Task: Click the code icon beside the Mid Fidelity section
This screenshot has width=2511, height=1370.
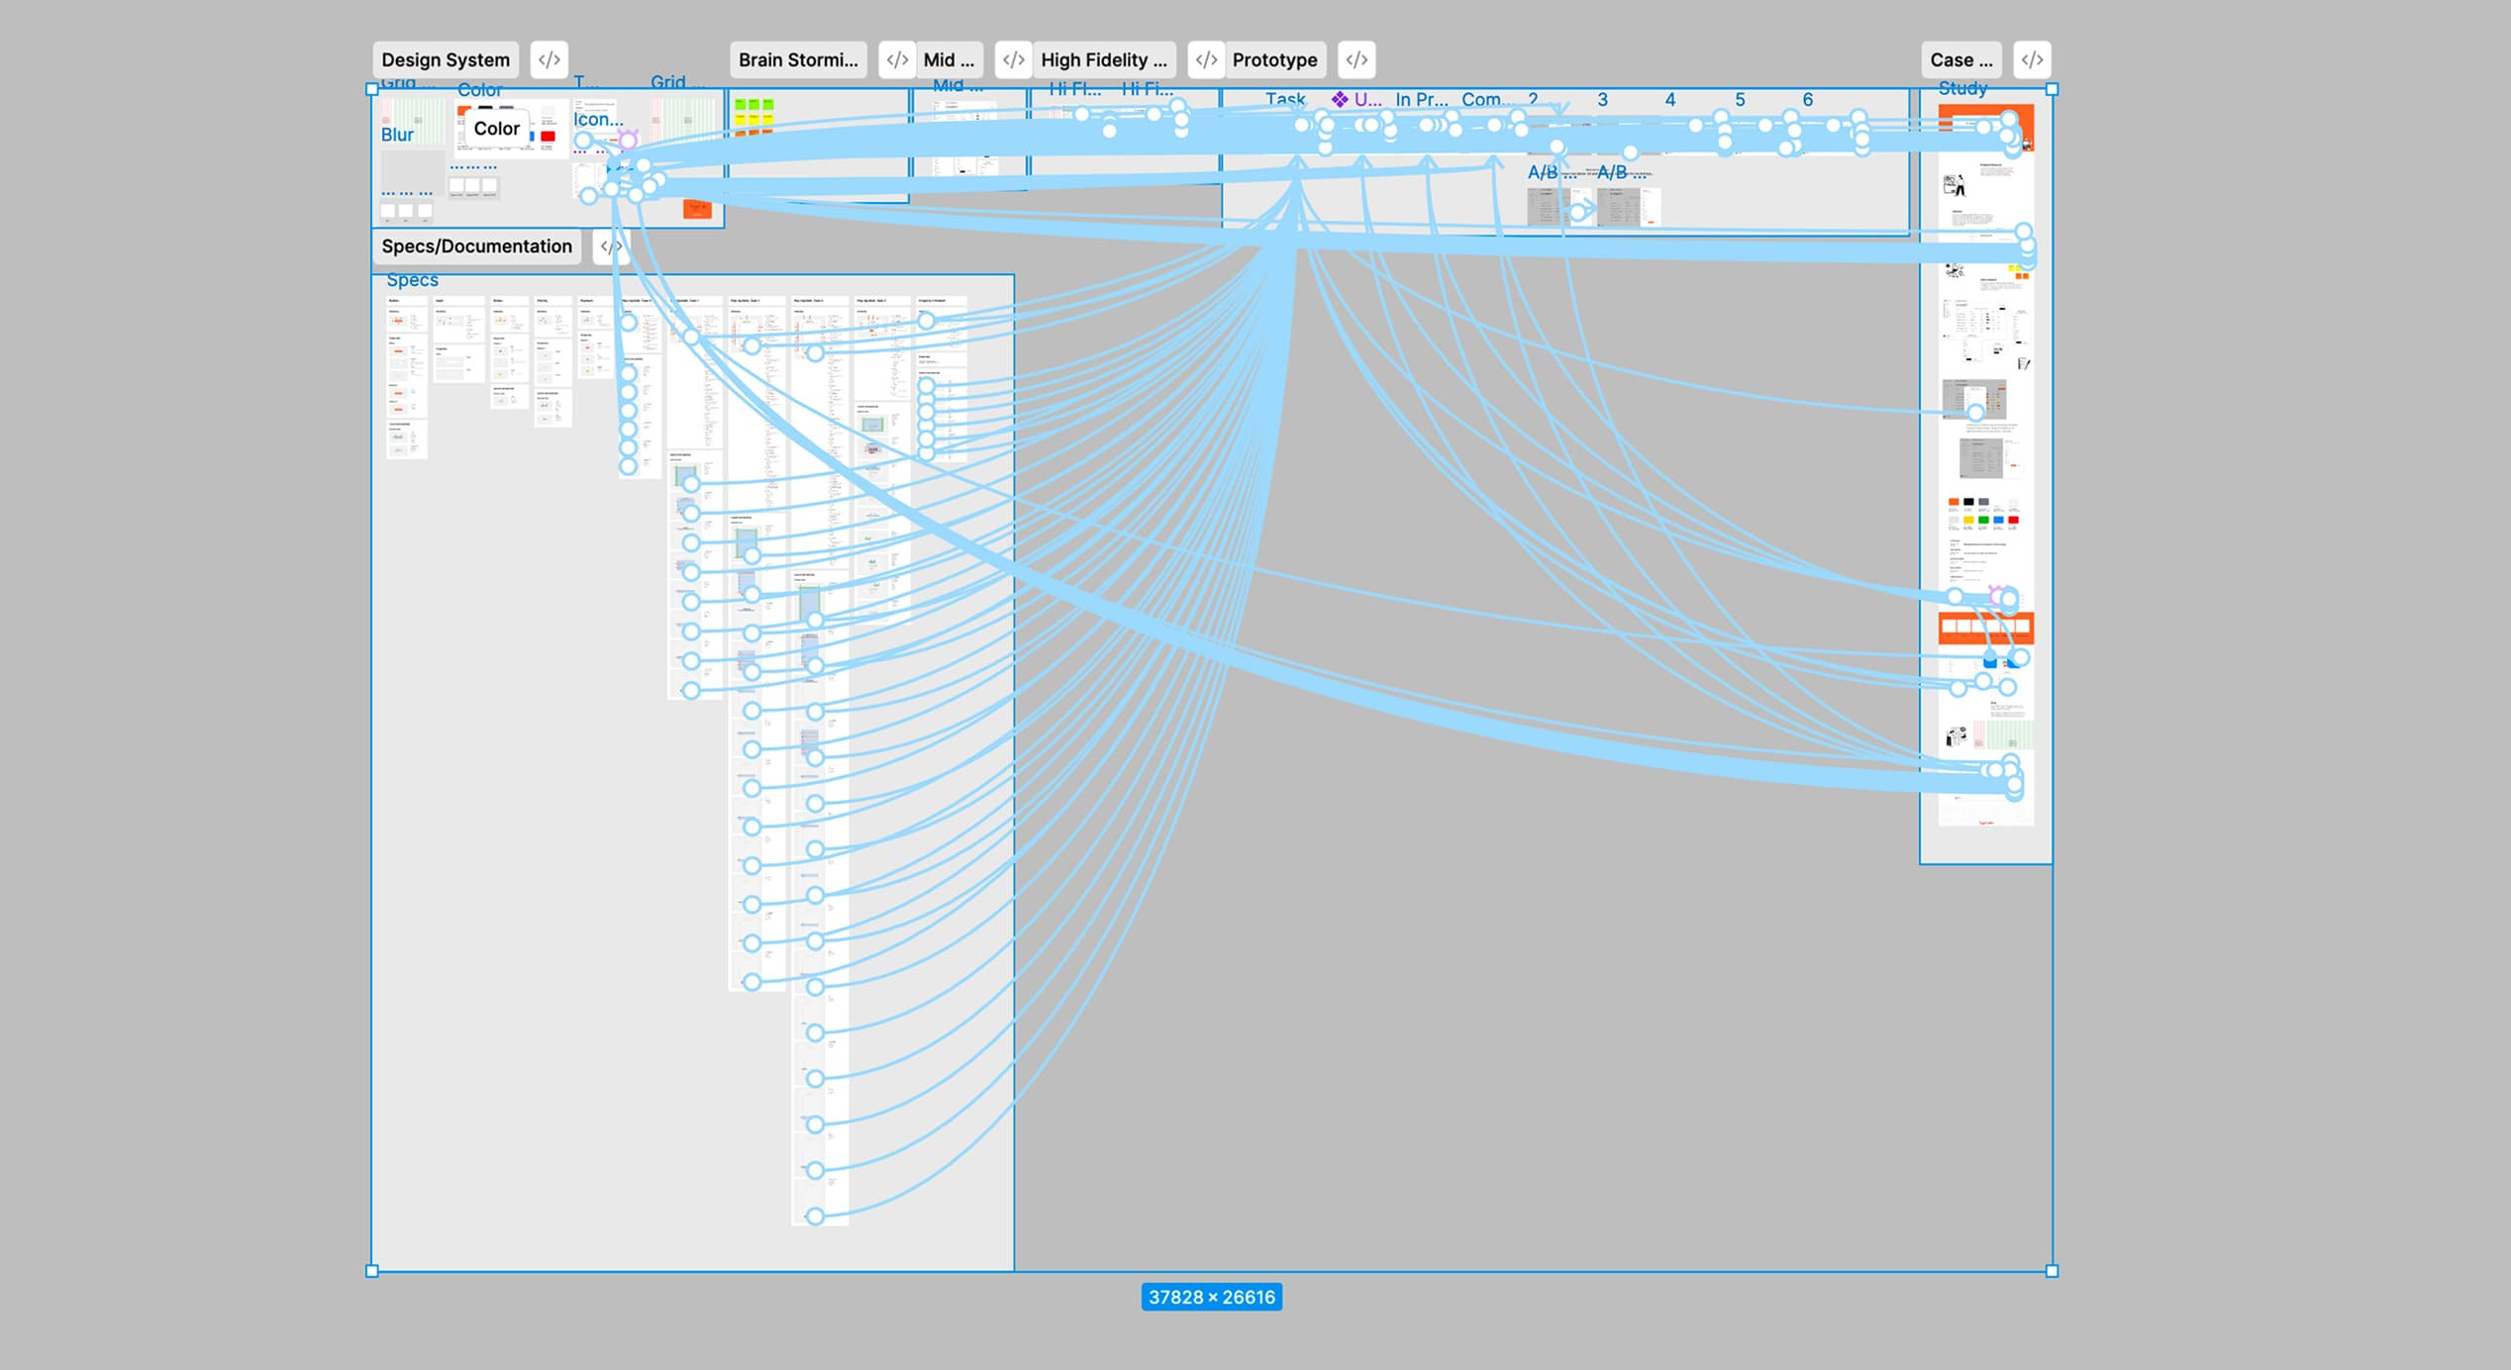Action: click(1012, 58)
